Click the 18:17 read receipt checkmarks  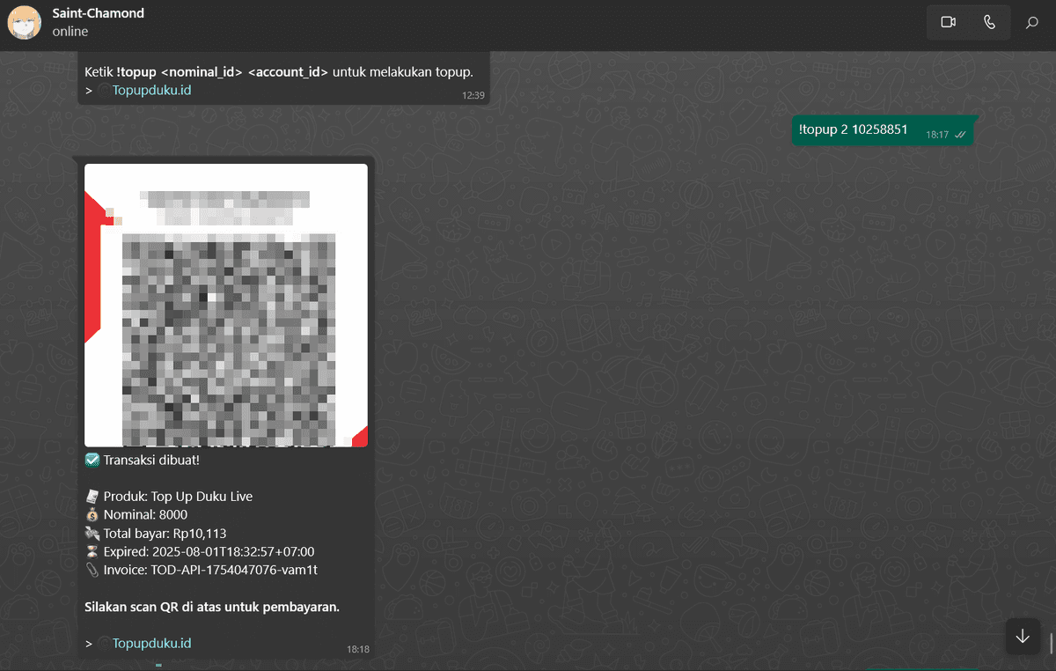[961, 135]
